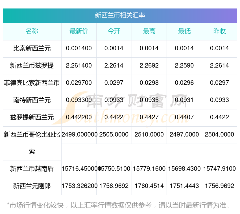240x214 pixels.
Task: Select the 昨收 column header
Action: (x=219, y=31)
